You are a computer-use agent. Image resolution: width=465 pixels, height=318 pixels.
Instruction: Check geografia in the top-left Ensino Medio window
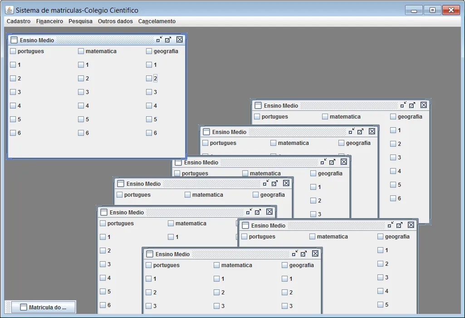point(162,51)
